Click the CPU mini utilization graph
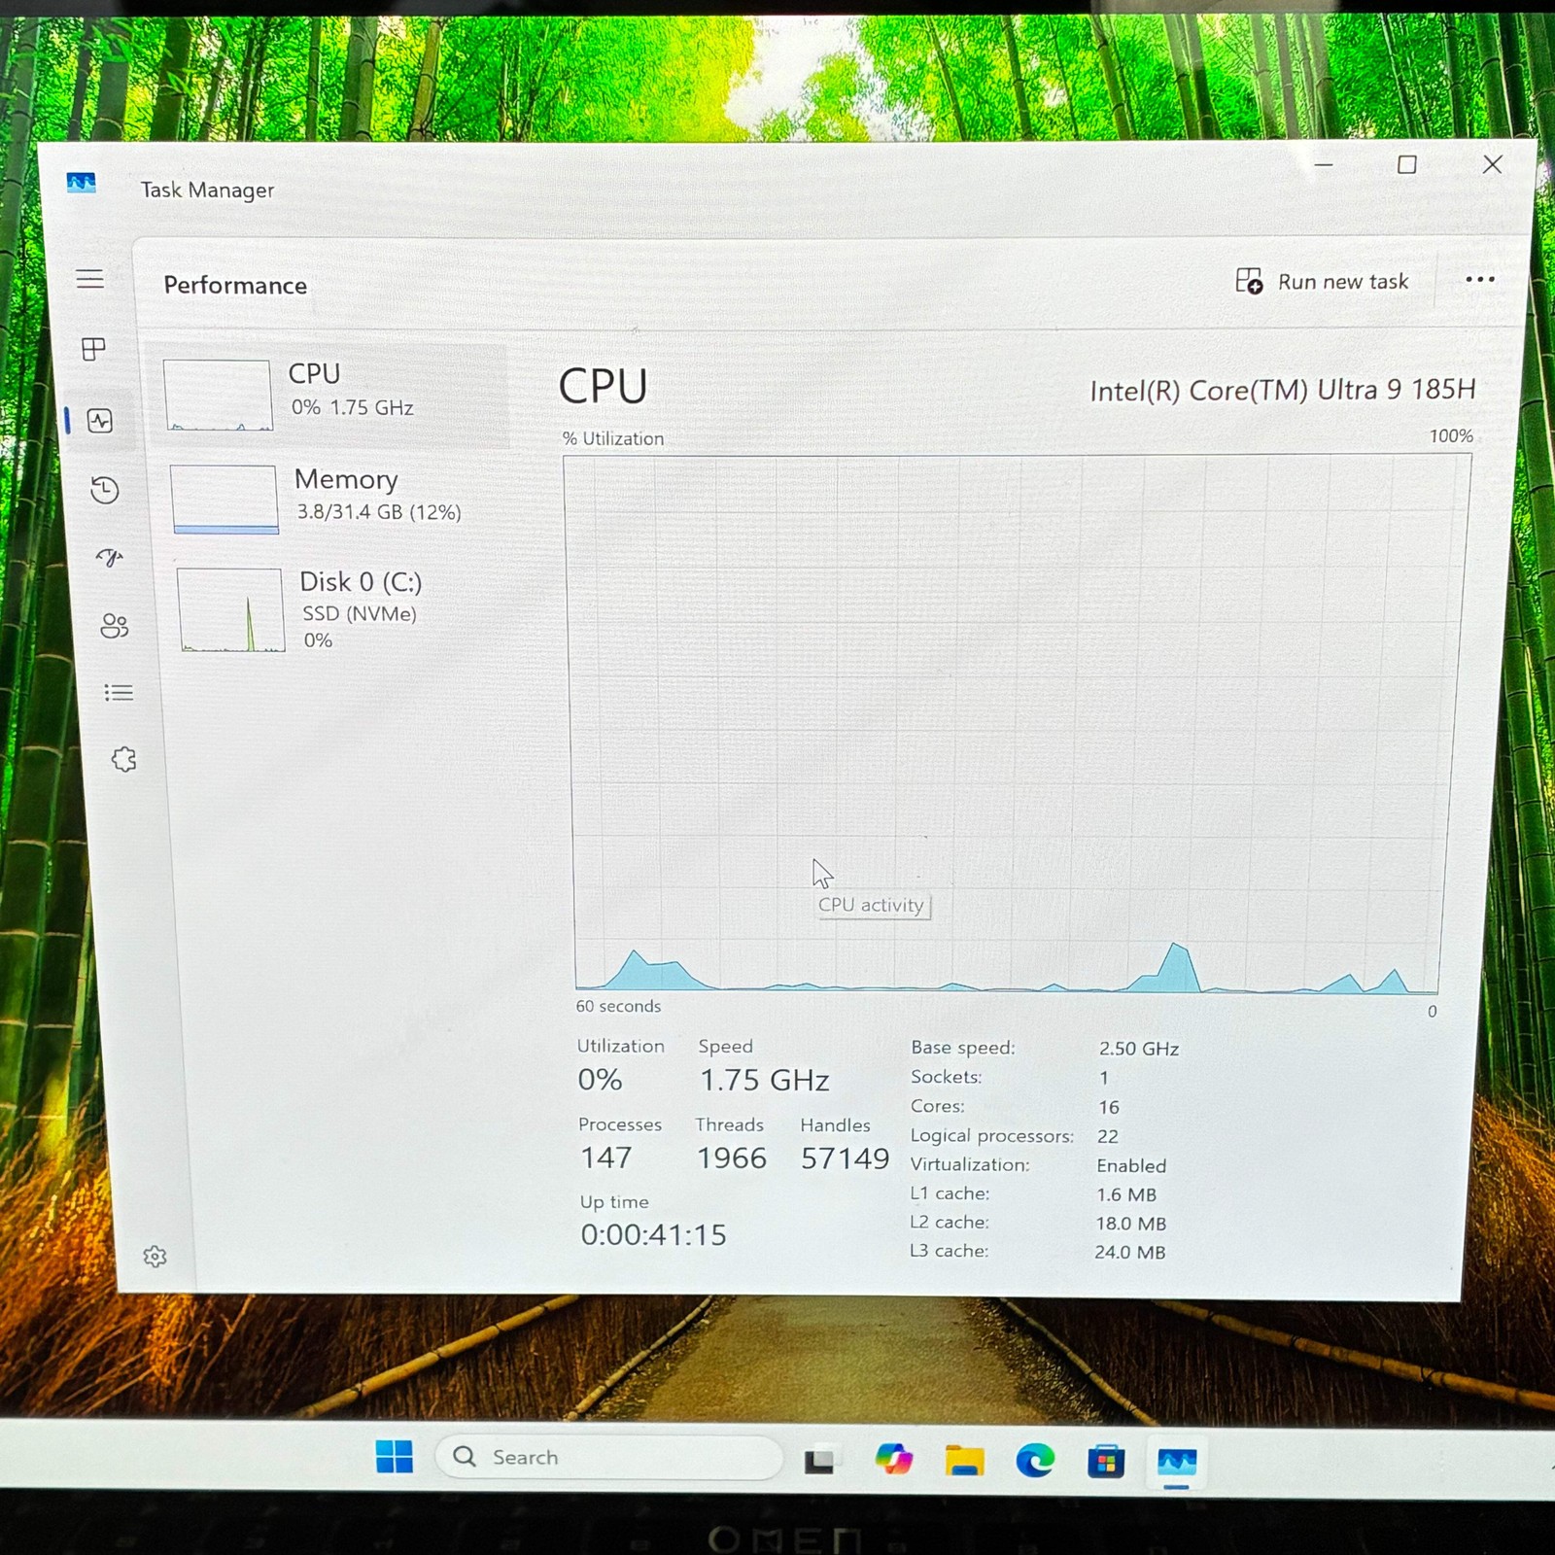 pos(218,395)
